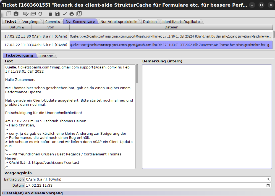
Task: Click the checkmark icon in toolbar
Action: [x=65, y=14]
